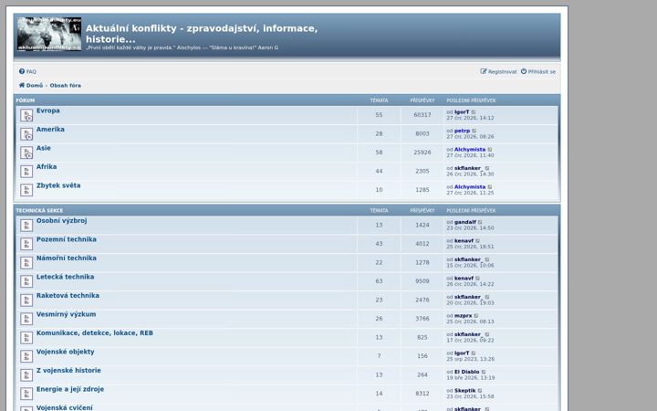657x411 pixels.
Task: View latest post icon in Letecká technika row
Action: (x=477, y=278)
